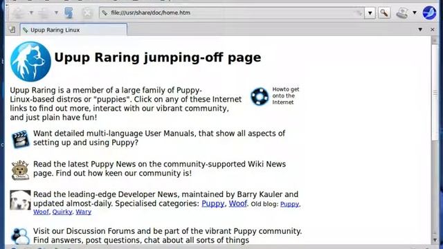Viewport: 443px width, 249px height.
Task: Open a new tab with tab-bar button
Action: [12, 29]
